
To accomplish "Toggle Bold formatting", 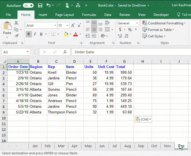I will click(x=29, y=34).
